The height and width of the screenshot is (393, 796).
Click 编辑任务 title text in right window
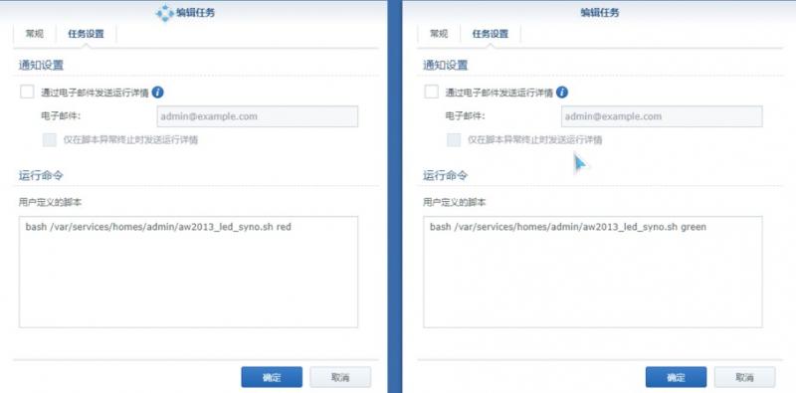(600, 13)
